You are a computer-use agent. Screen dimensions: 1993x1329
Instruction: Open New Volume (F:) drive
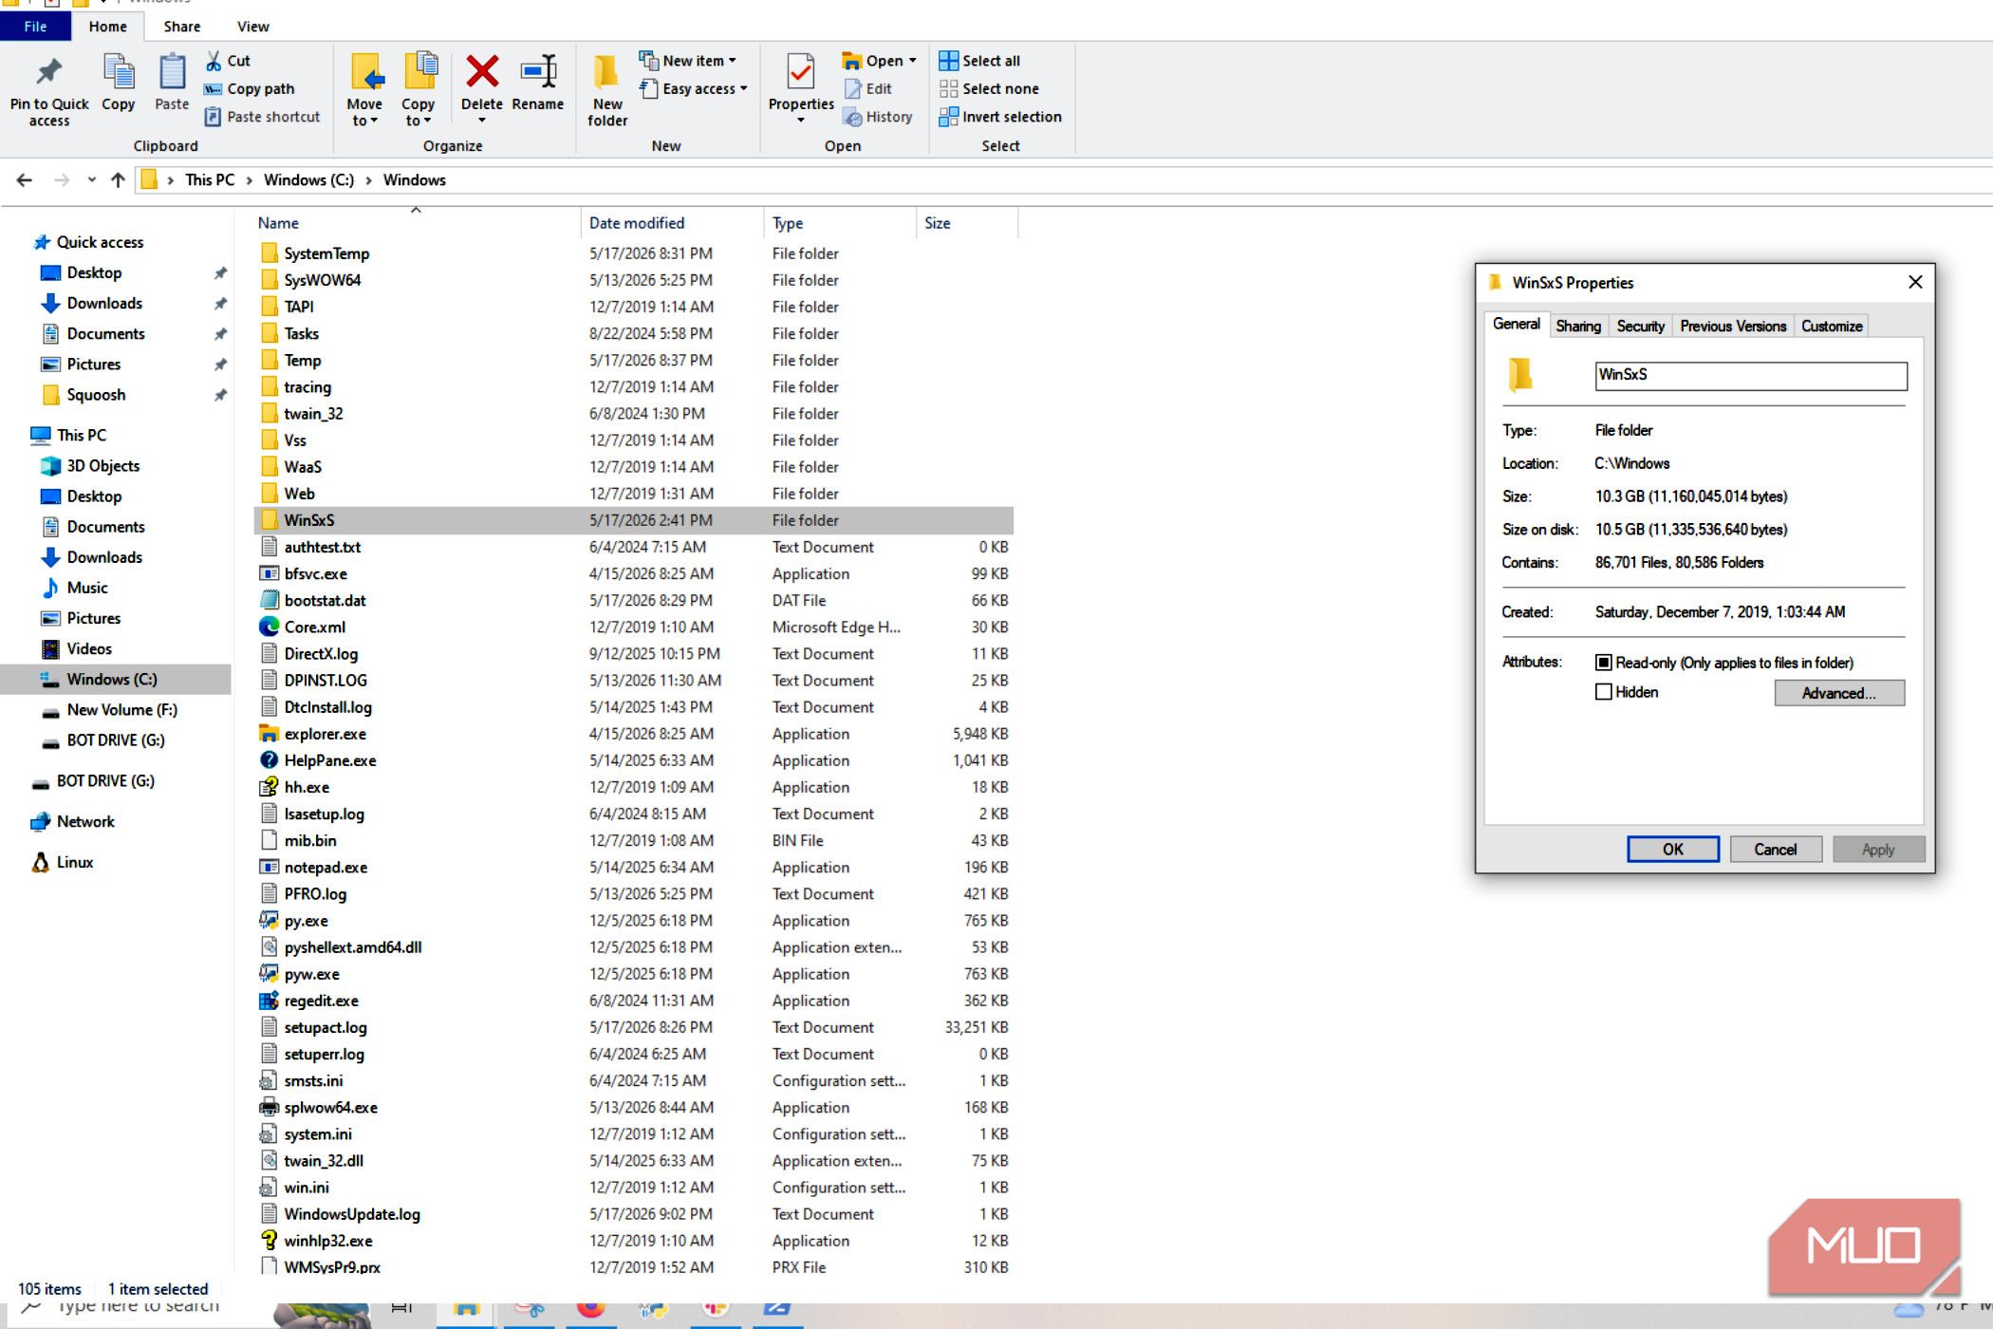click(x=121, y=709)
